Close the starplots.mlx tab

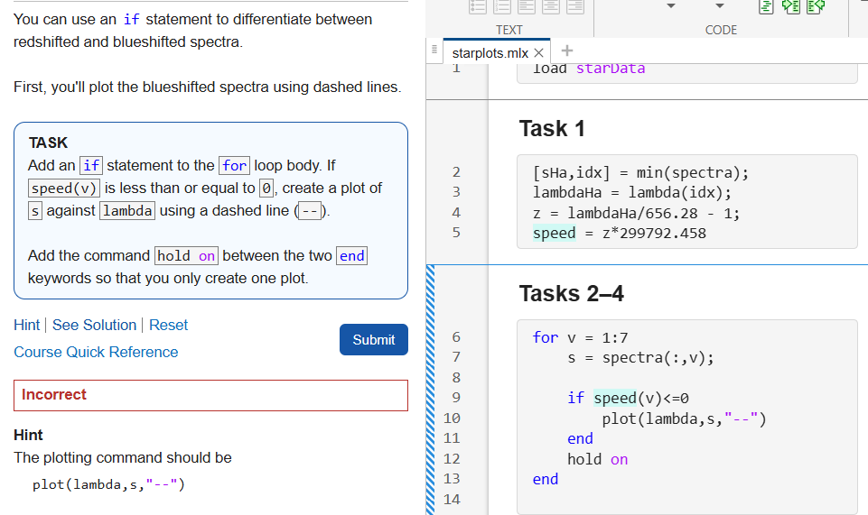539,53
